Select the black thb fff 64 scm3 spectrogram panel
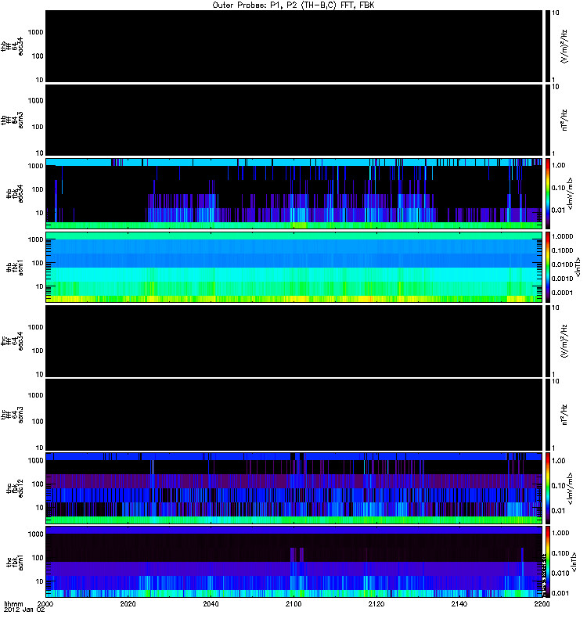Image resolution: width=587 pixels, height=626 pixels. (x=294, y=120)
